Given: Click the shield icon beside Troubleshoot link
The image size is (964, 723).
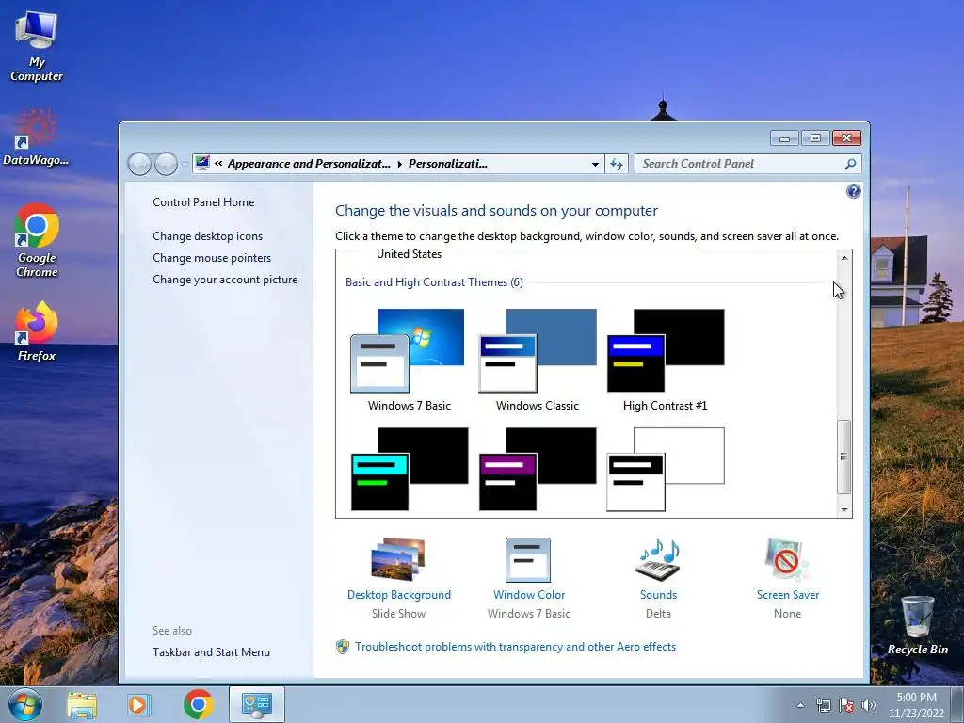Looking at the screenshot, I should coord(343,647).
